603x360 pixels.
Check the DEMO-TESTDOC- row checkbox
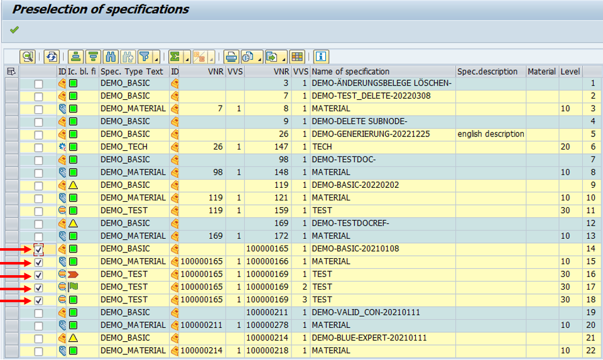pyautogui.click(x=38, y=160)
